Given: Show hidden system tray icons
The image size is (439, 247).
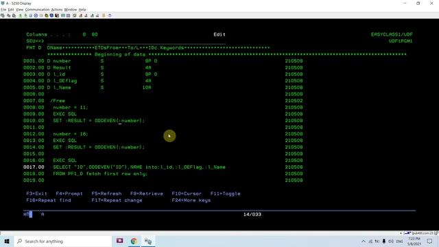Looking at the screenshot, I should (364, 241).
